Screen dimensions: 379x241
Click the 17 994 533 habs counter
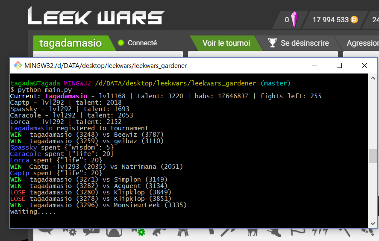(x=335, y=20)
